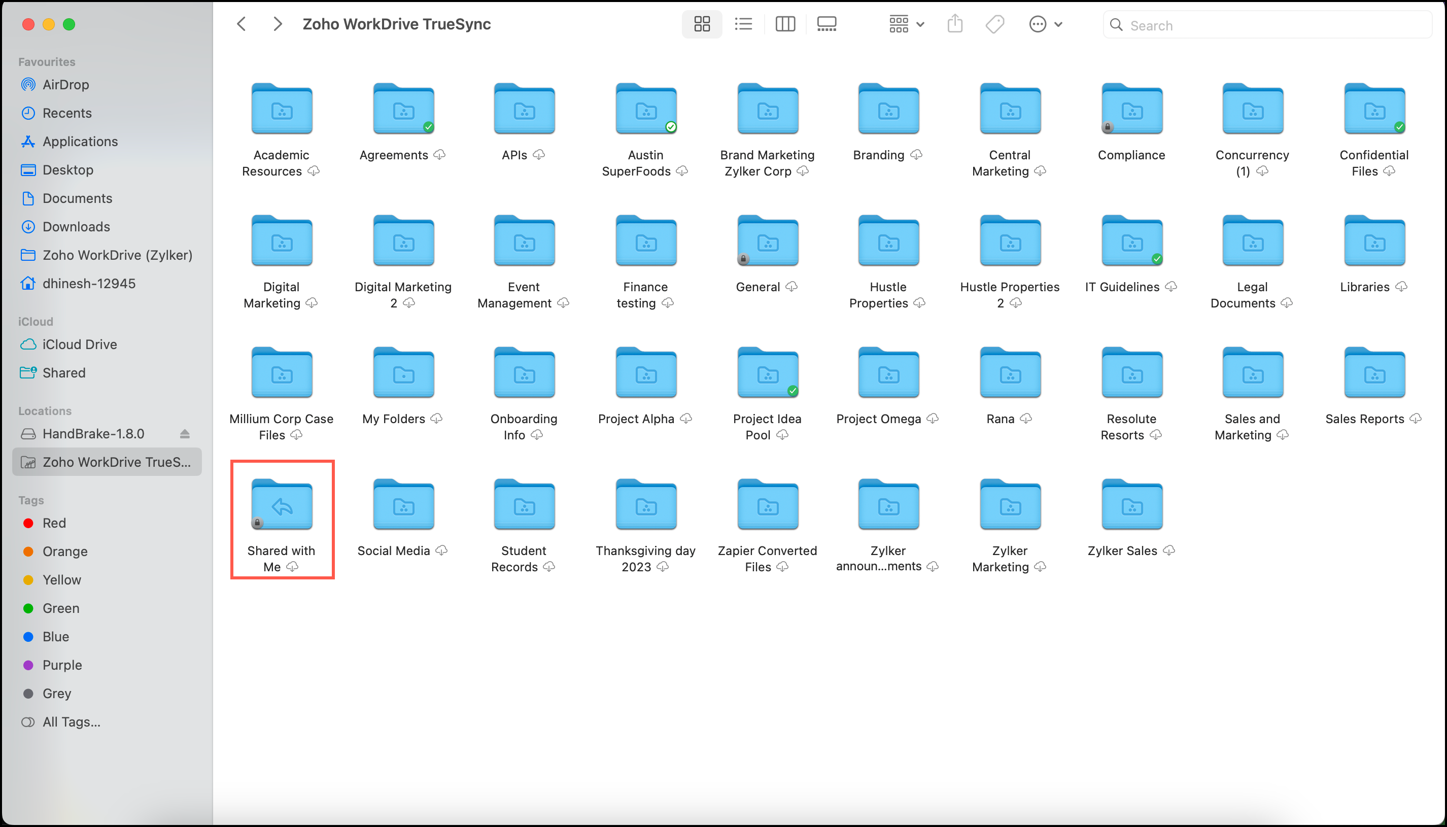
Task: Switch to list view
Action: [743, 24]
